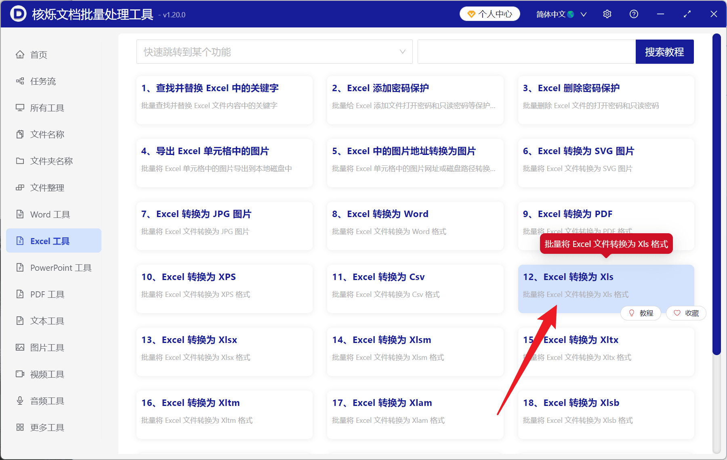Open Excel 转换为 Xlam tool

pos(415,415)
